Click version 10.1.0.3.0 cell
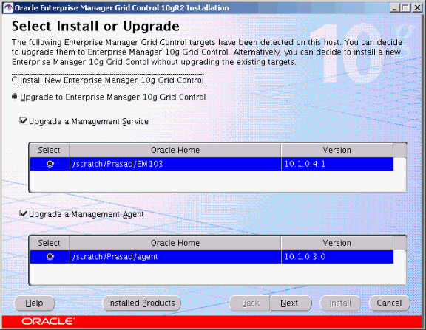Screen dimensions: 426x330 [x=337, y=256]
